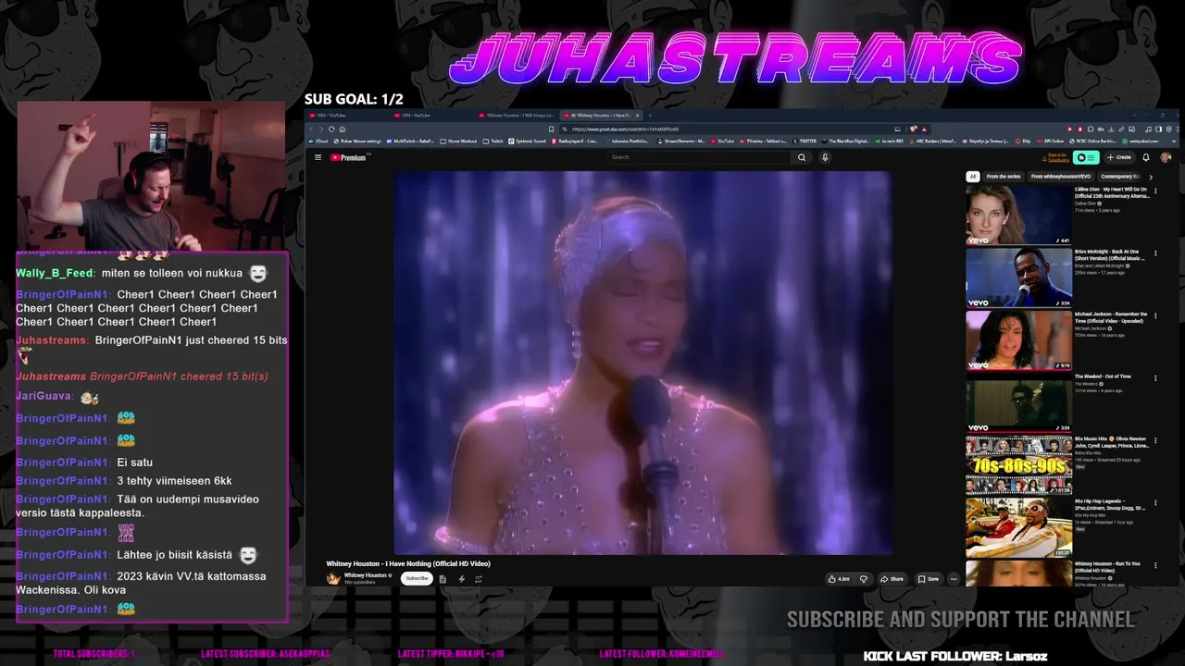Select the From the series chip

(x=1004, y=177)
